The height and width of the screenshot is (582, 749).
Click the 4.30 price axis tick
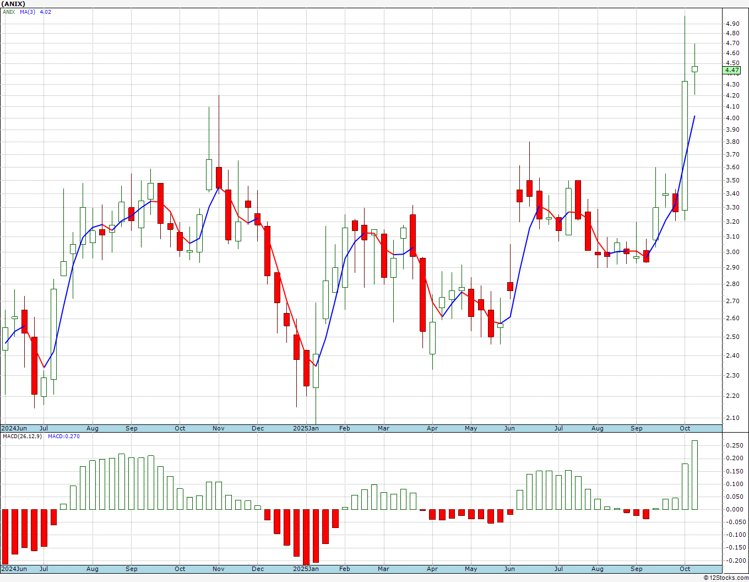732,84
